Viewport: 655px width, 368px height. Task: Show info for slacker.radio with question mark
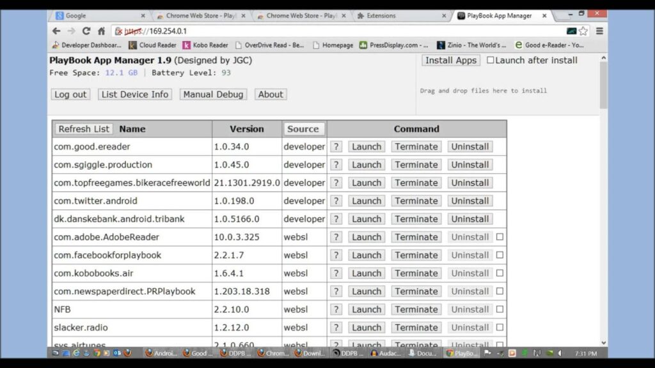[336, 328]
